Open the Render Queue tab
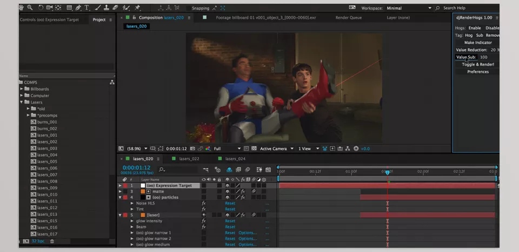Image resolution: width=519 pixels, height=252 pixels. 349,18
